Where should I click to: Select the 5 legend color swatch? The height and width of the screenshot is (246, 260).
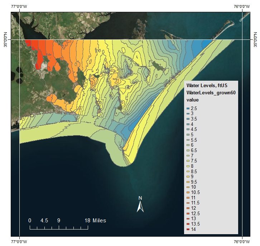[x=188, y=135]
